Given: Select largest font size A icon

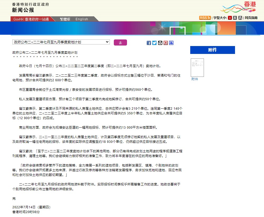Looking at the screenshot, I should click(x=240, y=18).
